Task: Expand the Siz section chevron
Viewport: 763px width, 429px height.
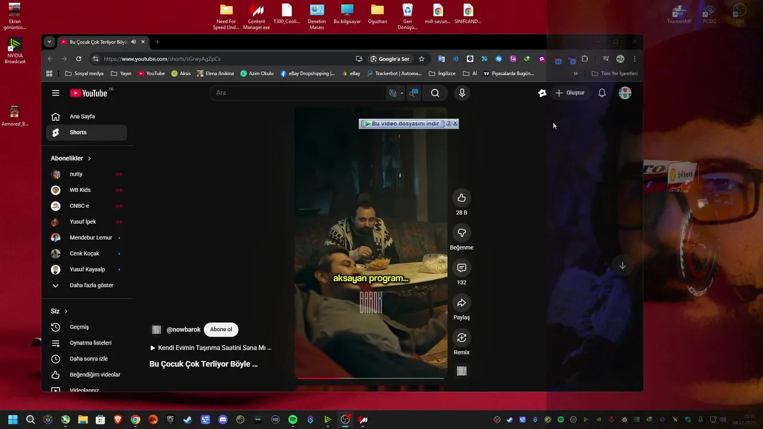Action: pos(66,312)
